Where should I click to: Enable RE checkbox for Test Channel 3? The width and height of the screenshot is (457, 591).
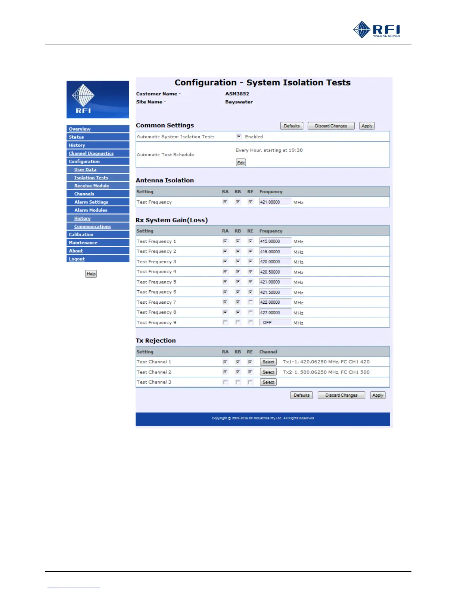pyautogui.click(x=251, y=382)
